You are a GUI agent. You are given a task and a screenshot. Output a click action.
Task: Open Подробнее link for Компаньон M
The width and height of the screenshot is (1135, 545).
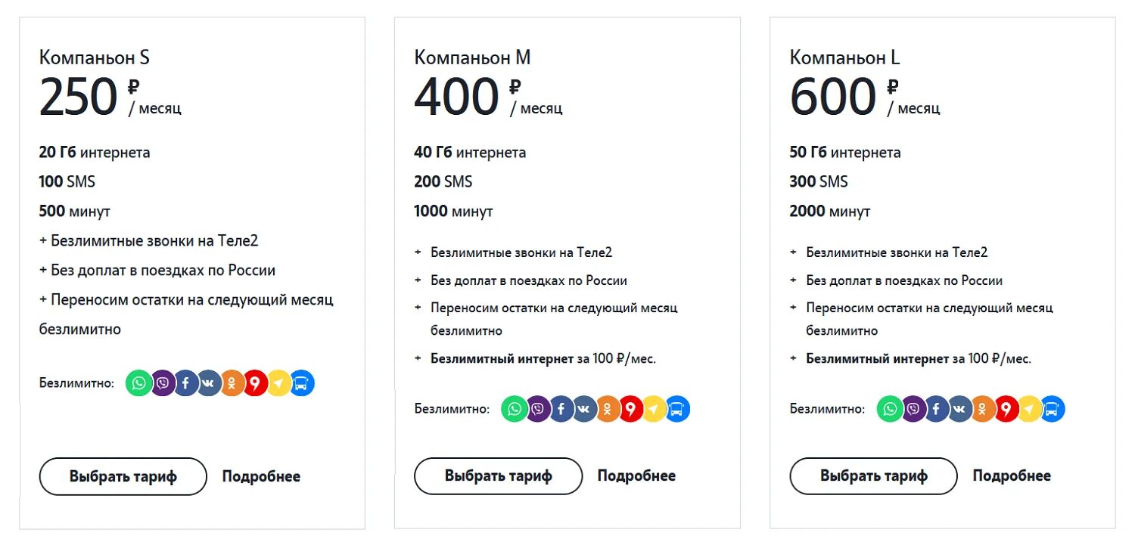636,476
